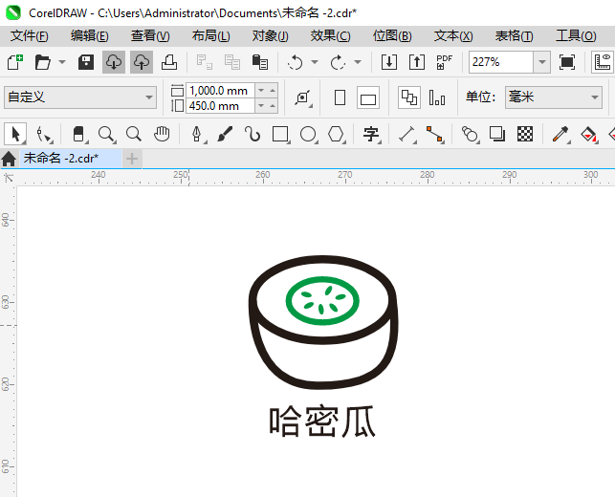Select the second Zoom magnifier tool
This screenshot has width=615, height=497.
coord(134,134)
